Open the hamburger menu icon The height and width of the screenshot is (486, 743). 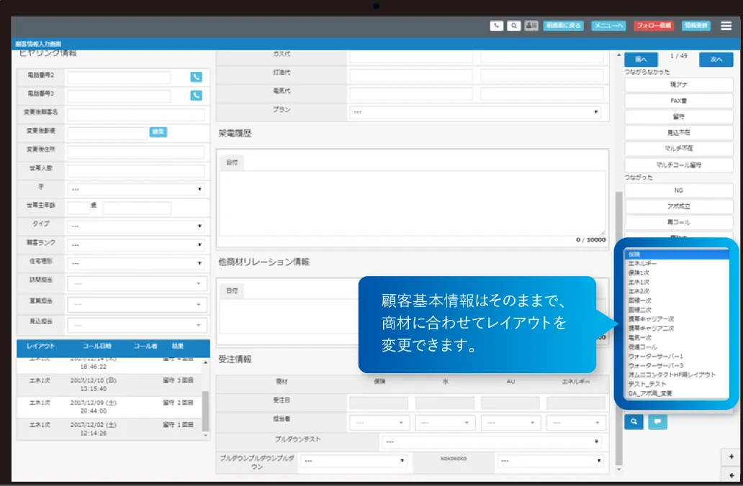726,26
